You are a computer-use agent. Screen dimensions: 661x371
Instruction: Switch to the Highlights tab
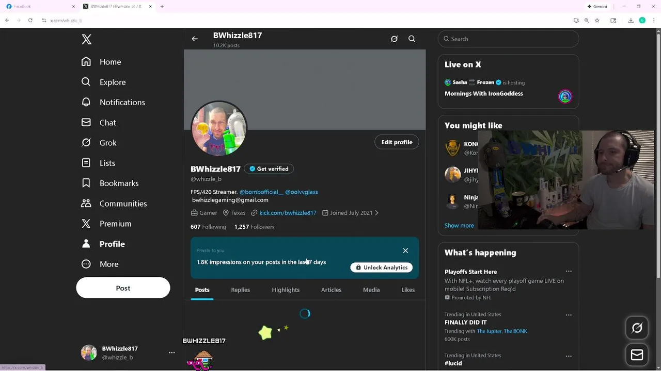286,290
